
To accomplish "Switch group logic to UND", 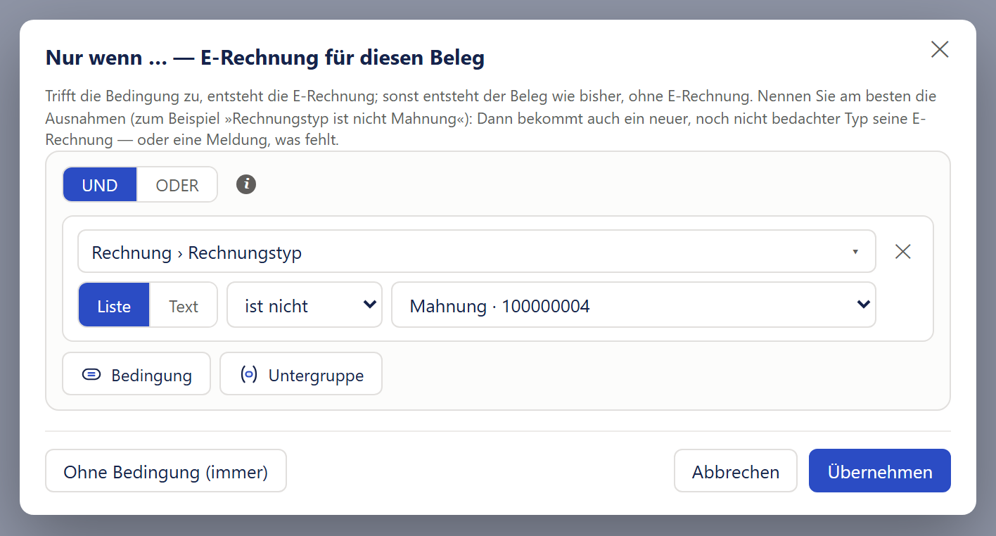I will [x=100, y=185].
